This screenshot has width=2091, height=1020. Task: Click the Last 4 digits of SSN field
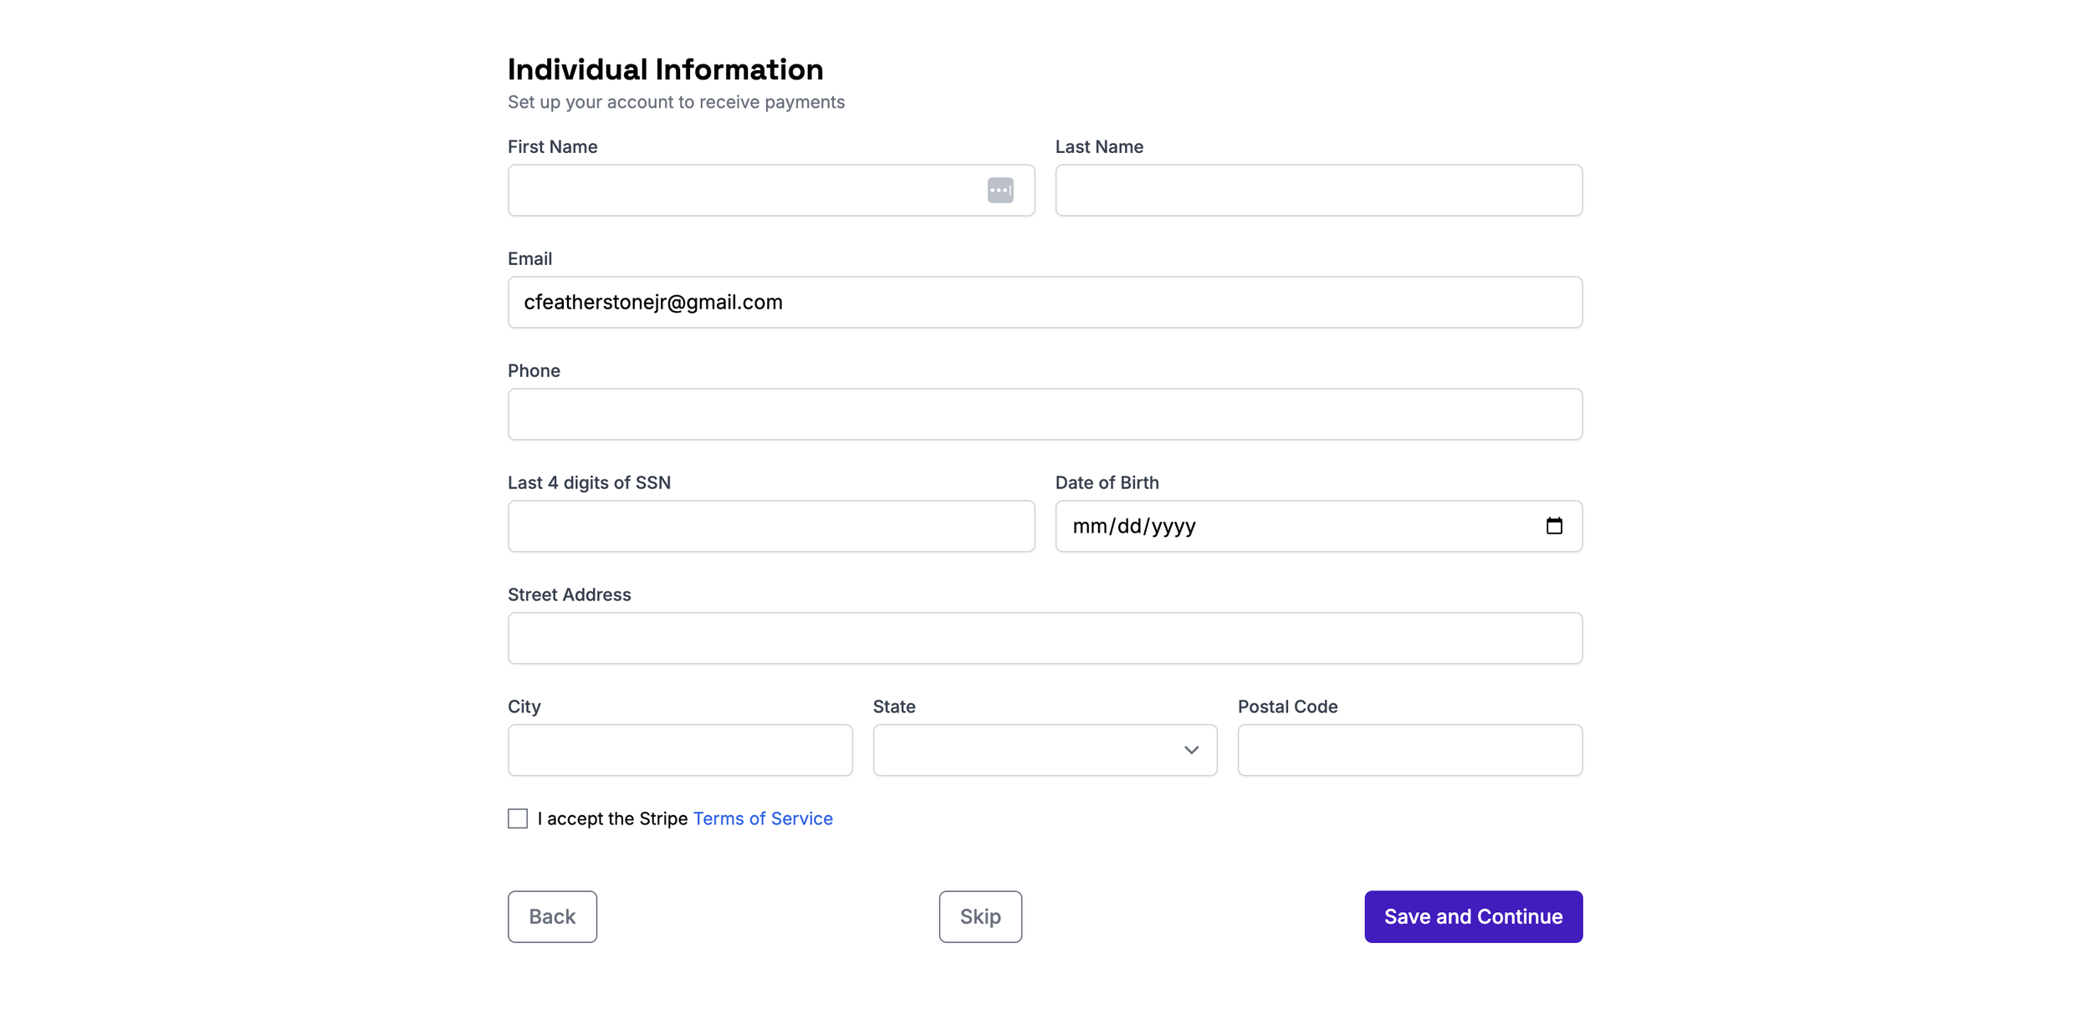(771, 526)
